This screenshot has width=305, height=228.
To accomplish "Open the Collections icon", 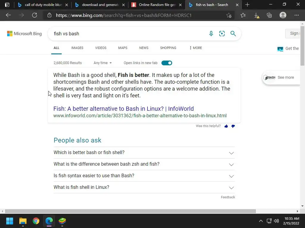I will [269, 15].
